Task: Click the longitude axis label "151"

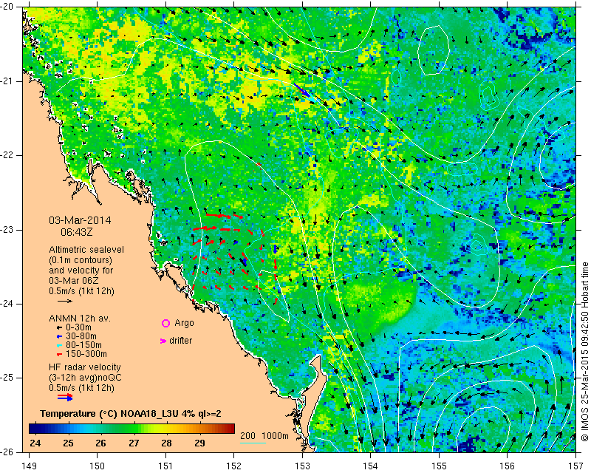Action: 165,466
